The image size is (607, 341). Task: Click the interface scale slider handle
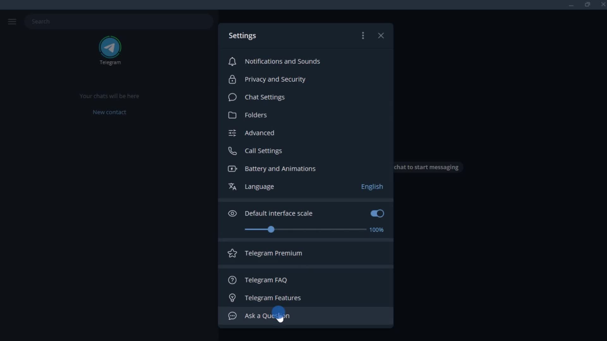271,230
